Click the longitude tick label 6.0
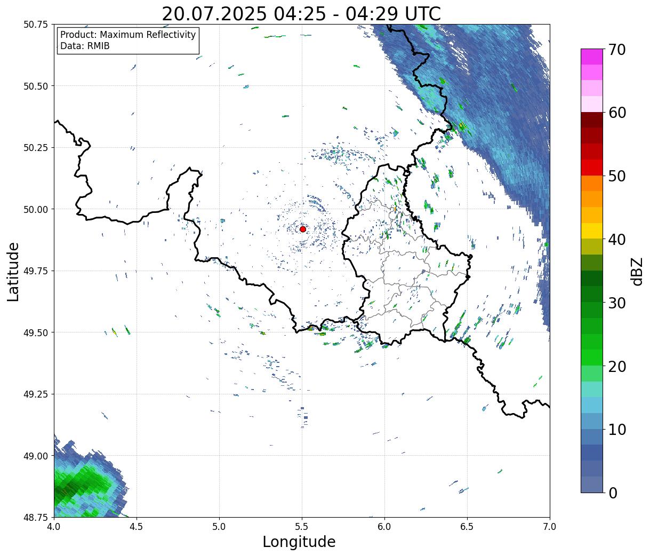The width and height of the screenshot is (650, 555). 384,526
